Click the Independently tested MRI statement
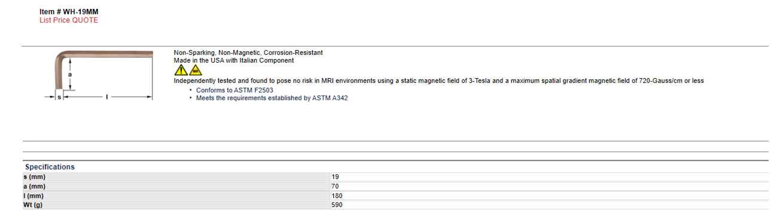 tap(439, 81)
